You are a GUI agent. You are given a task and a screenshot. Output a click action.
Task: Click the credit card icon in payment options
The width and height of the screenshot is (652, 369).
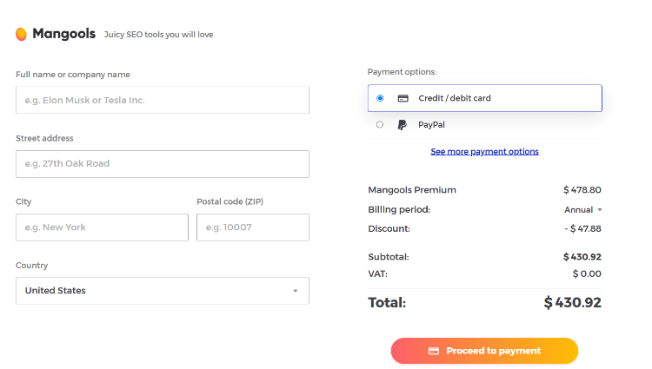[403, 98]
